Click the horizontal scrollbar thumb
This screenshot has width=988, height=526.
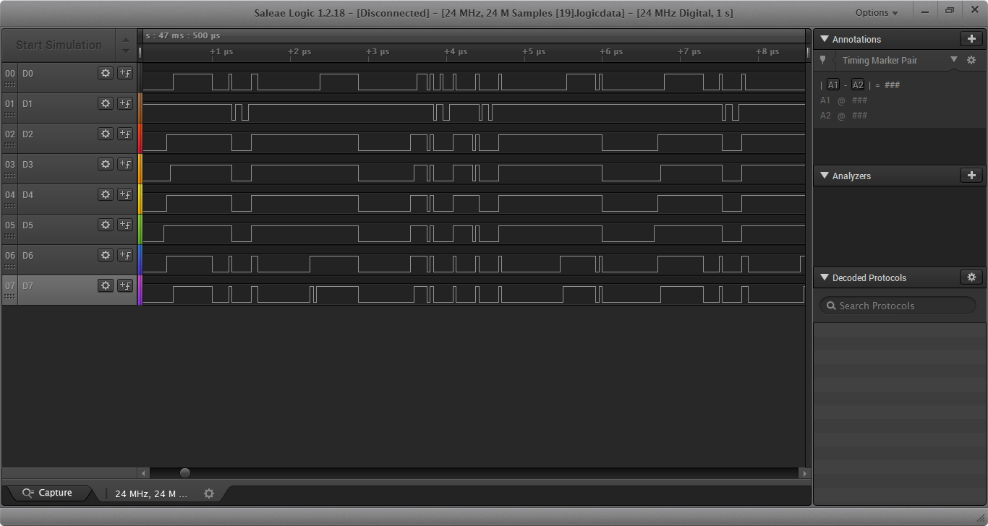pyautogui.click(x=185, y=473)
